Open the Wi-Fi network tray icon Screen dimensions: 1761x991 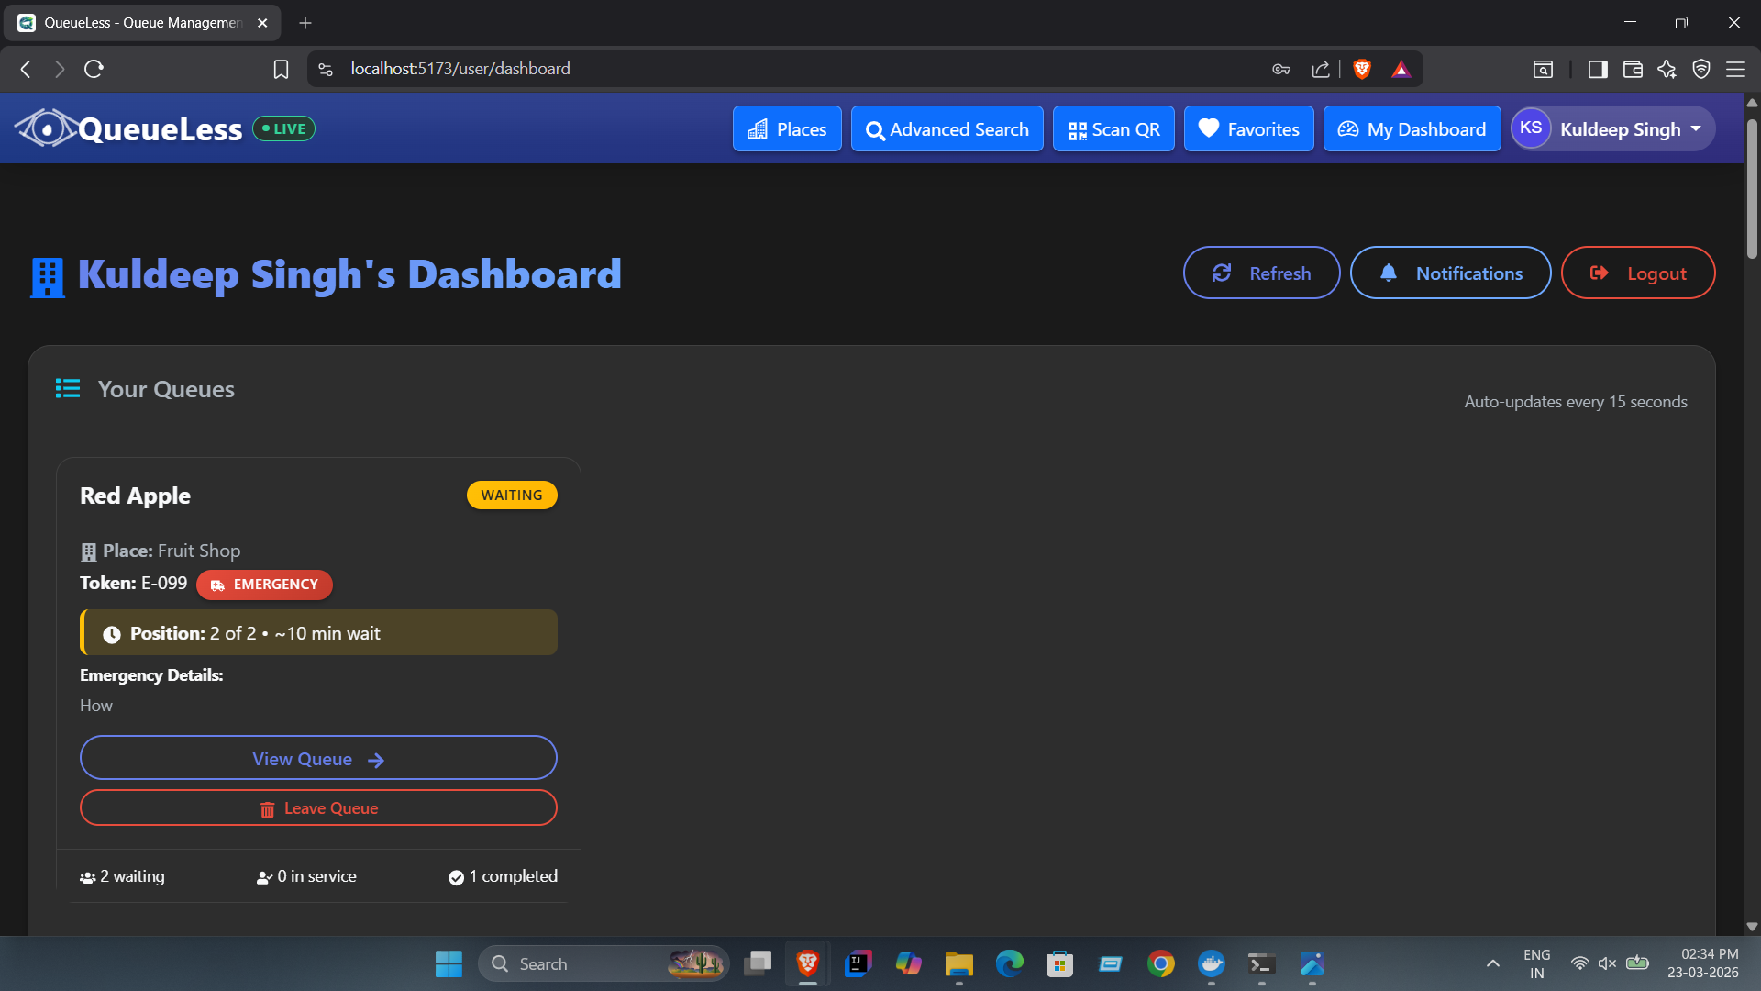1579,963
